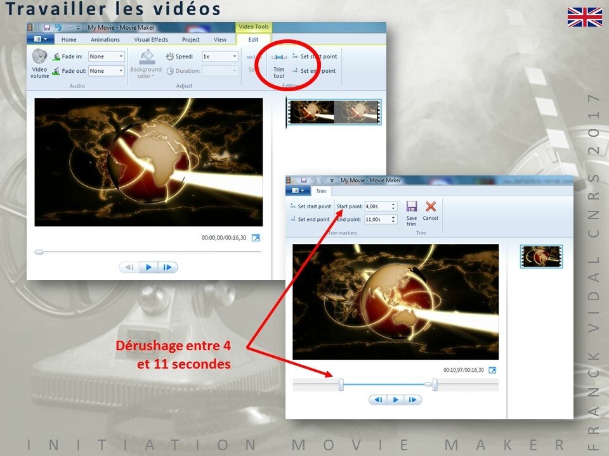Click Set end point in main window
Viewport: 609px width, 456px height.
coord(314,71)
